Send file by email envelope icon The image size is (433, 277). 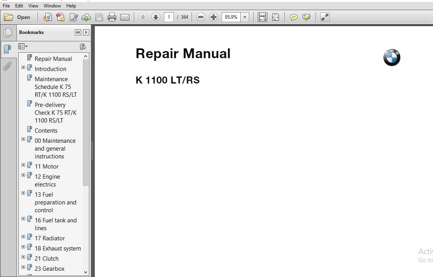(x=125, y=18)
